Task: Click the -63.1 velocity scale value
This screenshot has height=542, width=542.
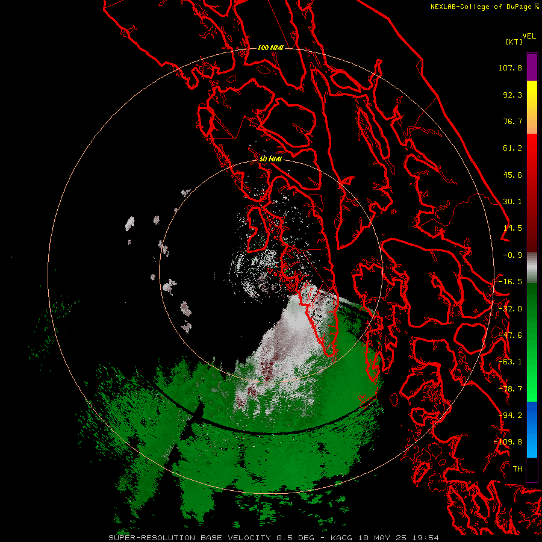Action: click(510, 362)
